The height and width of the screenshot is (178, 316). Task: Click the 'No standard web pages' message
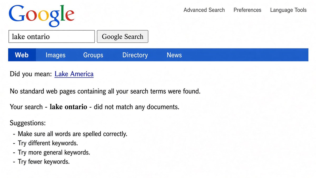click(x=105, y=91)
